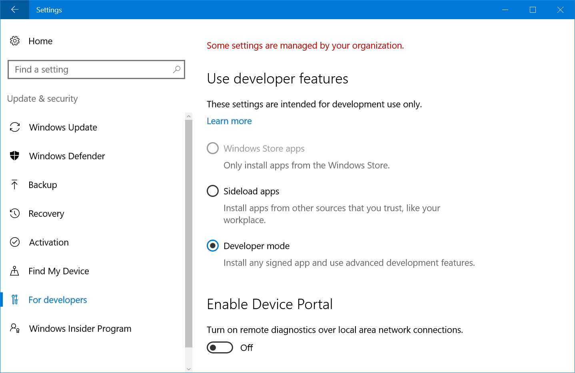
Task: Click the Find My Device locator icon
Action: click(x=15, y=271)
